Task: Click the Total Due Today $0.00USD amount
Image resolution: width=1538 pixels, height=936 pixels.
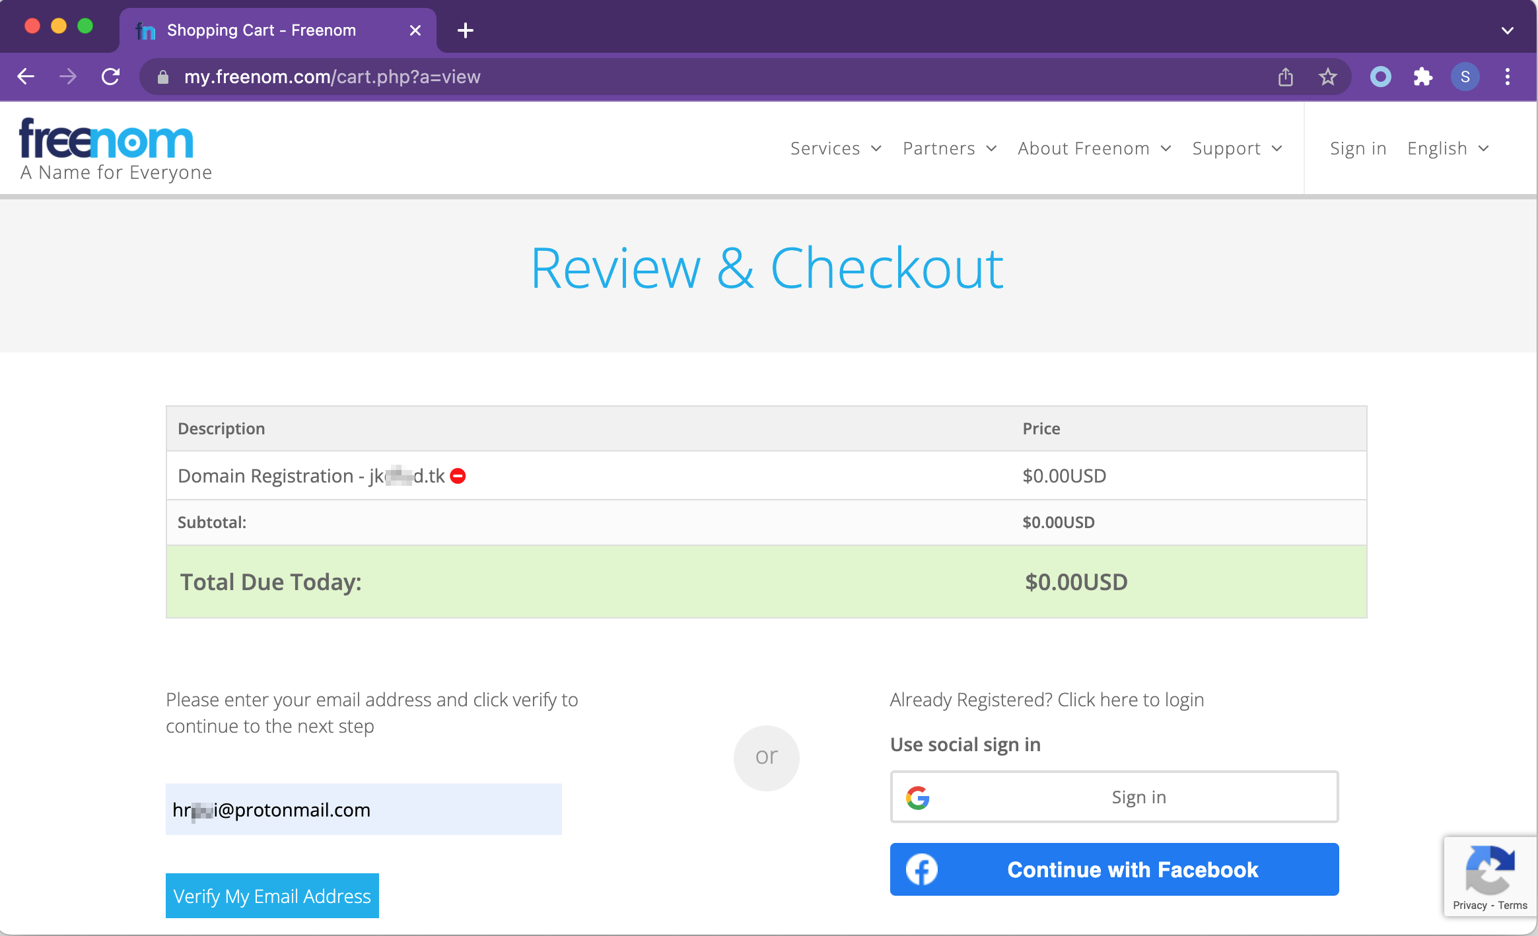Action: 1076,582
